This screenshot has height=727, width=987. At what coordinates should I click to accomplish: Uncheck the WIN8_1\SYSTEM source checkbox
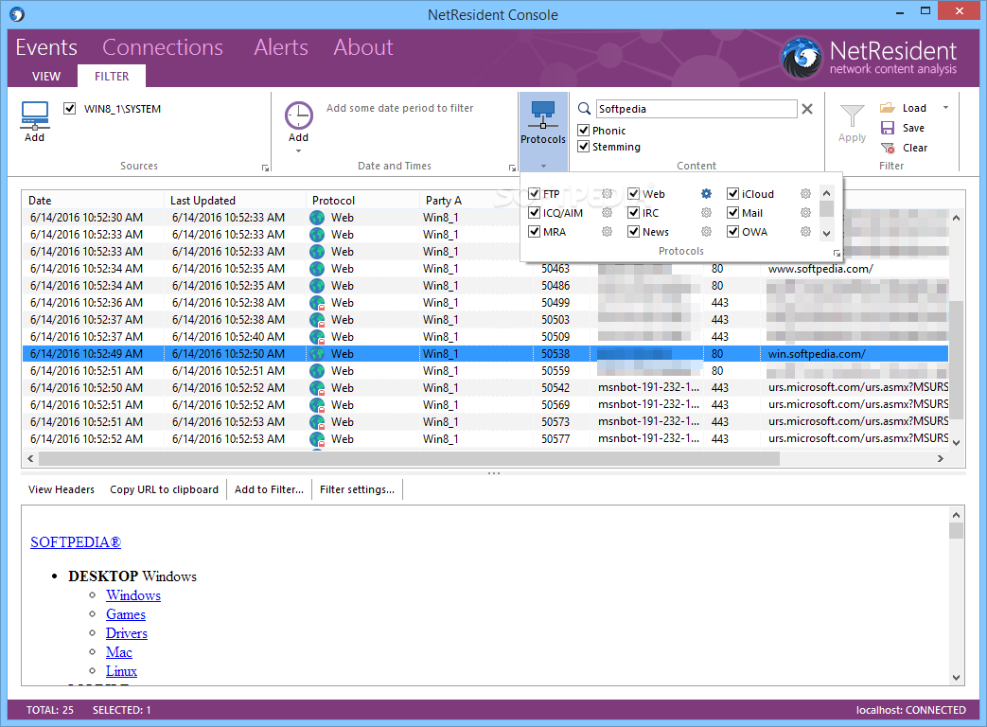[70, 108]
